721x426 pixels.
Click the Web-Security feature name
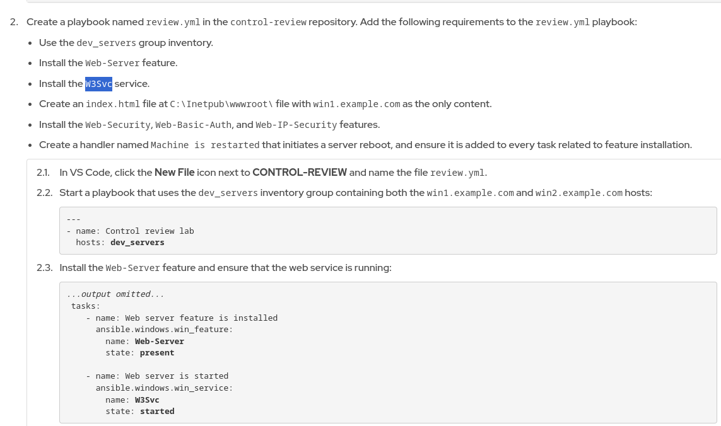click(x=118, y=125)
